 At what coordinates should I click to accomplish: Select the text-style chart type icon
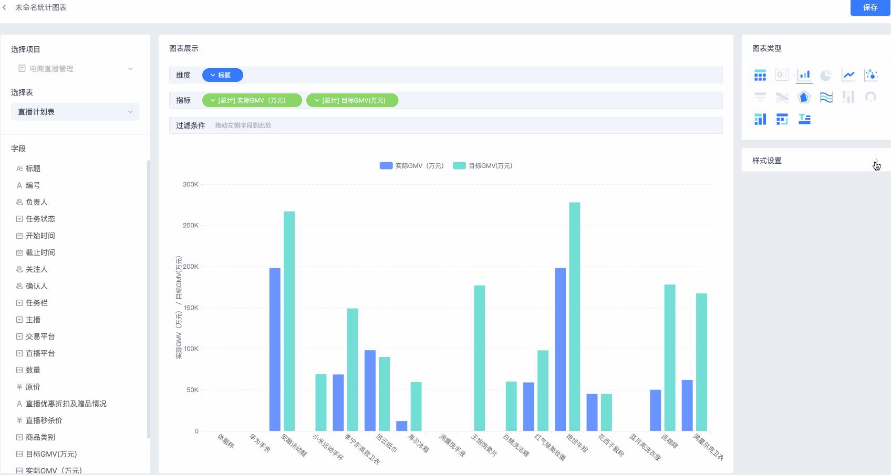pos(804,119)
